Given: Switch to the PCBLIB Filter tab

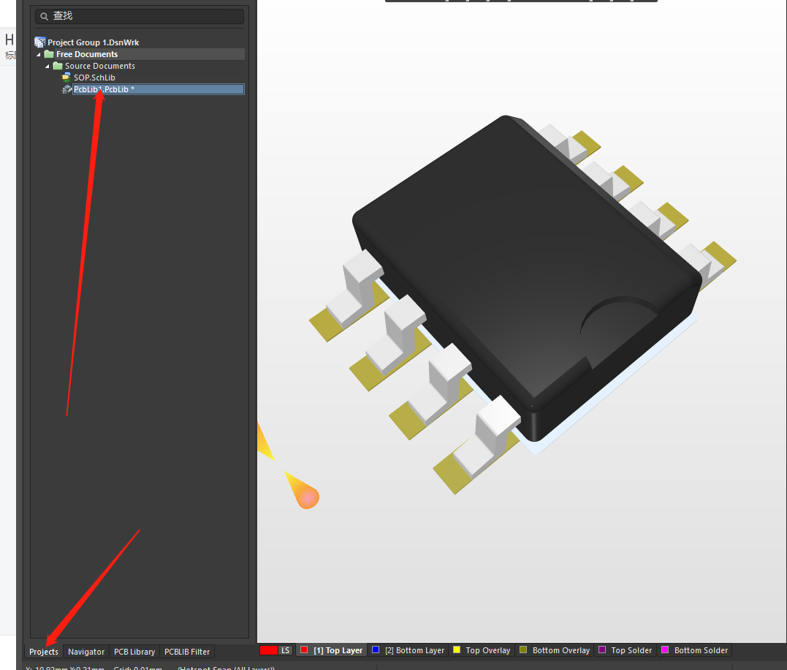Looking at the screenshot, I should click(187, 652).
